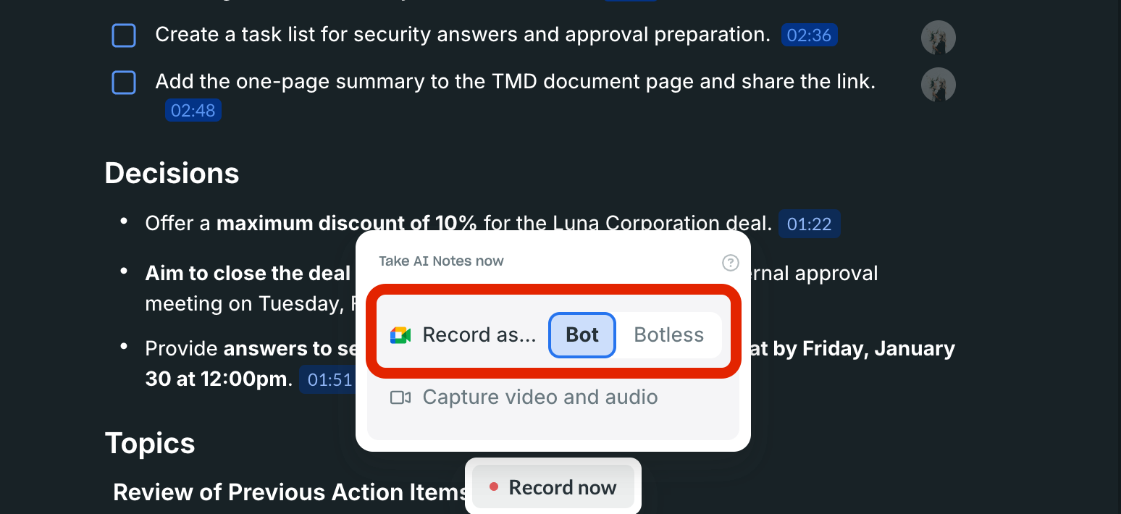Click the Decisions section heading
1121x514 pixels.
[172, 174]
